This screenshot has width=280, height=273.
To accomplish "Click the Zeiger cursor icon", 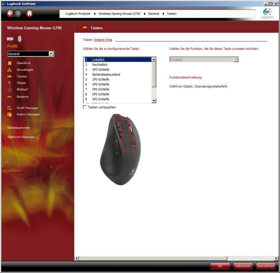I will (10, 83).
